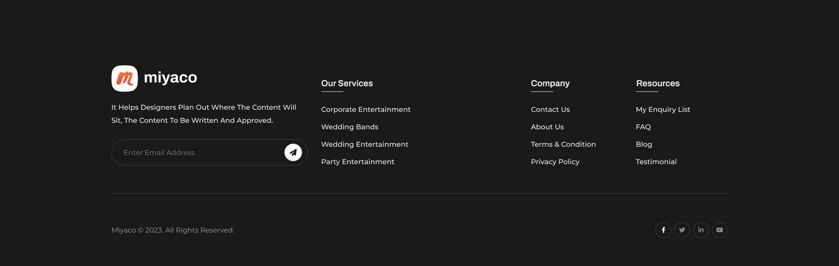This screenshot has width=839, height=266.
Task: Click the miyaco brand name text
Action: coord(170,78)
